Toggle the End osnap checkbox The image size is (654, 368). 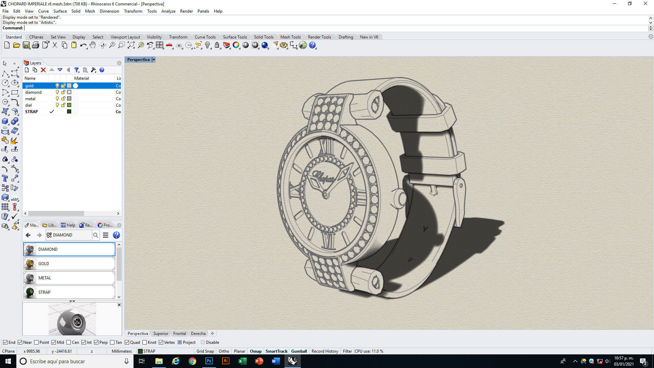coord(5,342)
